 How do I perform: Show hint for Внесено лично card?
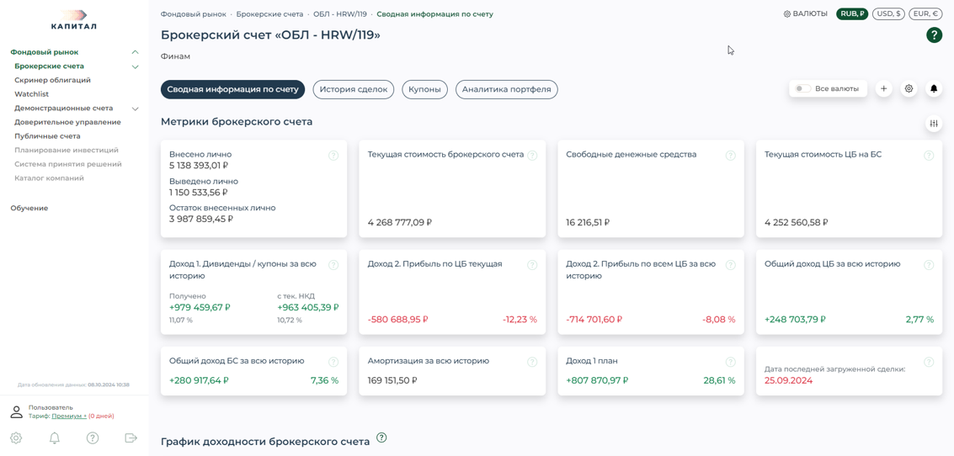tap(333, 155)
